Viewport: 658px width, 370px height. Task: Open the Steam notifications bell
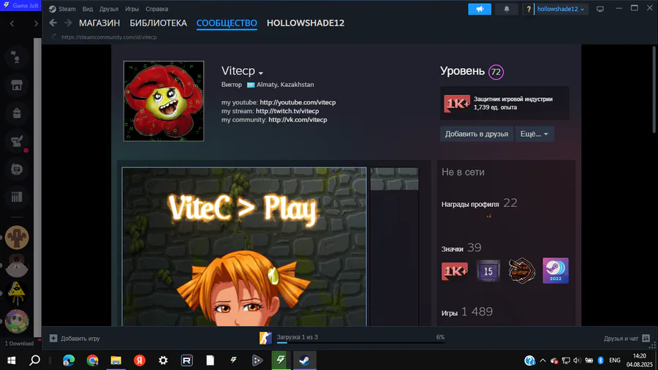click(507, 9)
